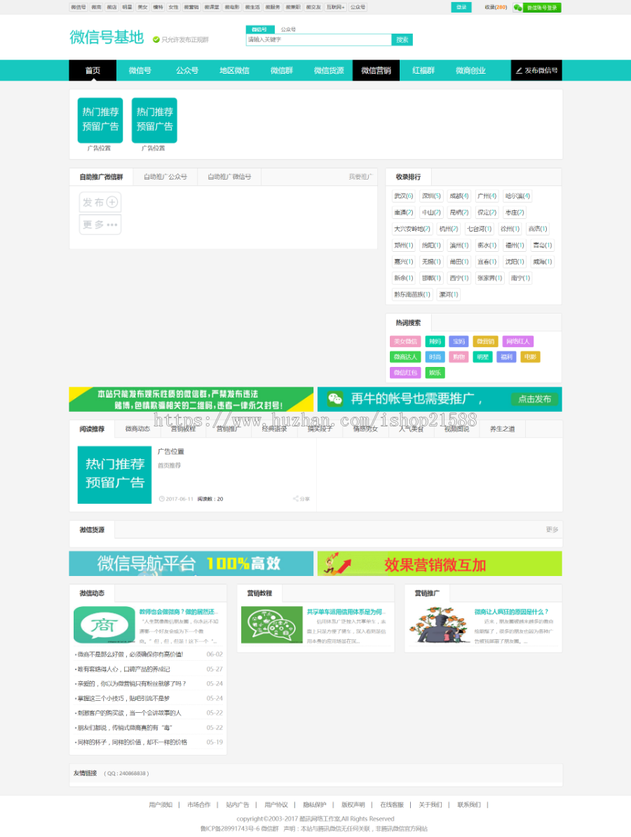This screenshot has width=631, height=837.
Task: Open article 唯有套路得人心，口碑产品的养成记
Action: tap(124, 669)
